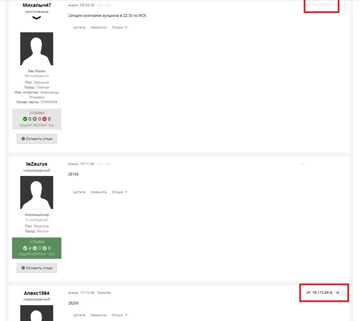Click negative reviews cross icon for teZaurus
This screenshot has height=321, width=359.
coord(44,248)
